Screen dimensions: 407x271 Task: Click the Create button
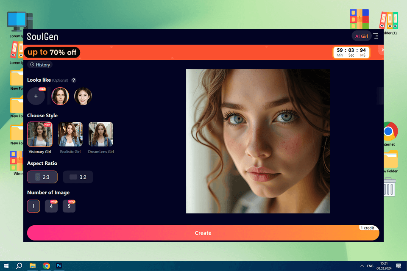203,233
